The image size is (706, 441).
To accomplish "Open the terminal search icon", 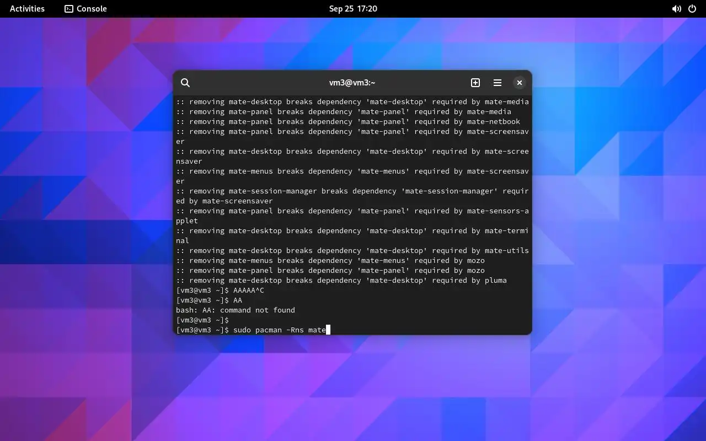I will [x=185, y=83].
